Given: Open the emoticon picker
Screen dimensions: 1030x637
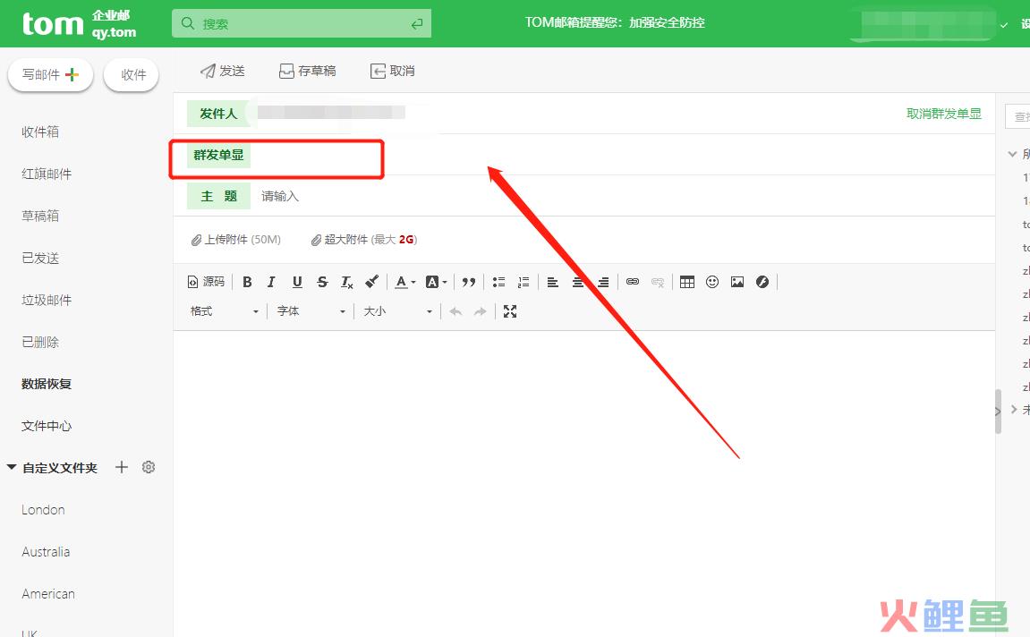Looking at the screenshot, I should click(x=712, y=282).
